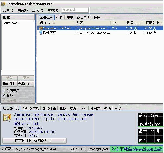The height and width of the screenshot is (153, 164).
Task: Open the 编辑(E) menu
Action: click(23, 10)
